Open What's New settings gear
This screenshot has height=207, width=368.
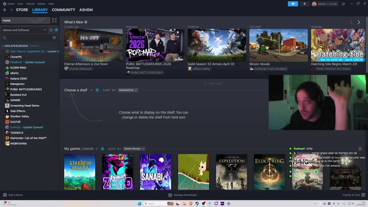86,22
